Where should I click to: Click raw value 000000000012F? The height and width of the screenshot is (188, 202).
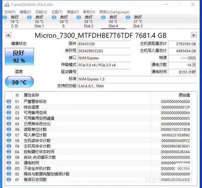click(x=176, y=107)
